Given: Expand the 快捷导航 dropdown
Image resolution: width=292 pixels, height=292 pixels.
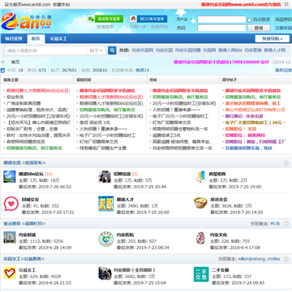Looking at the screenshot, I should pos(272,39).
